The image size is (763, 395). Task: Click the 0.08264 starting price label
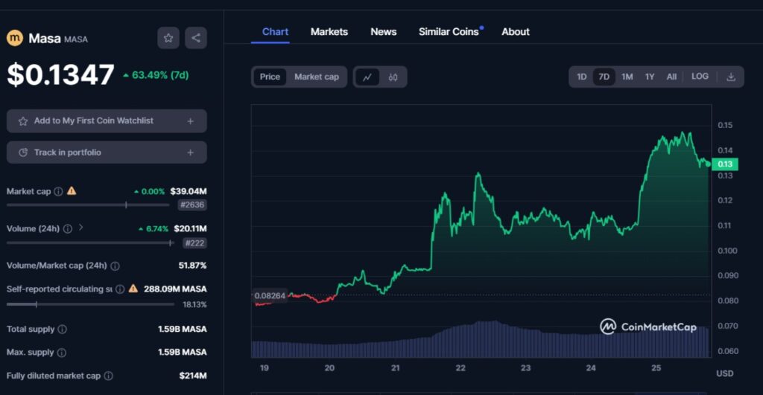pos(270,295)
